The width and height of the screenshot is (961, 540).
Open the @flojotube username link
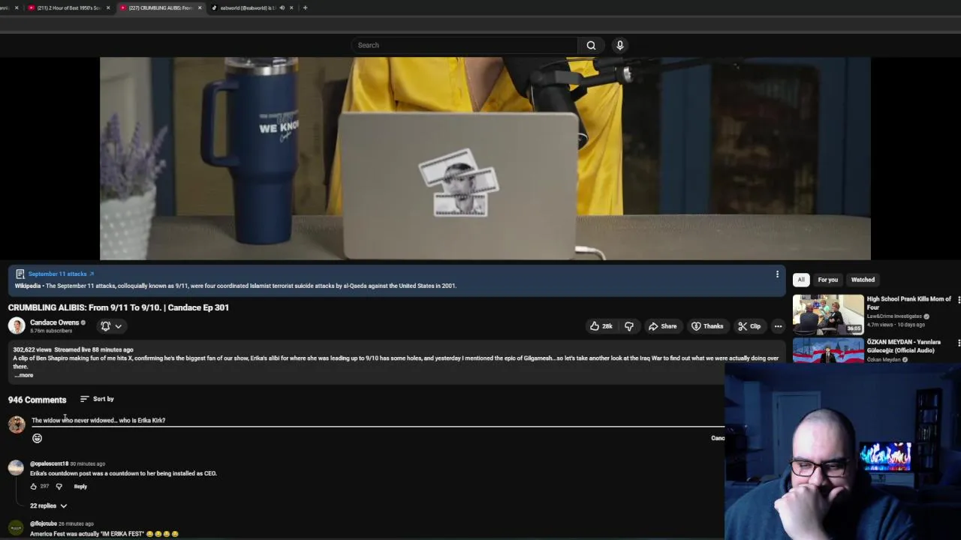point(43,523)
